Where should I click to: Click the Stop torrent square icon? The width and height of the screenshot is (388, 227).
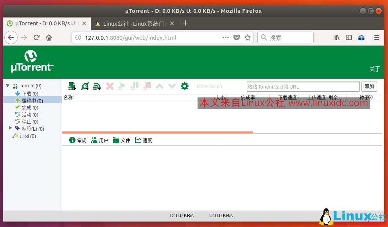click(147, 86)
